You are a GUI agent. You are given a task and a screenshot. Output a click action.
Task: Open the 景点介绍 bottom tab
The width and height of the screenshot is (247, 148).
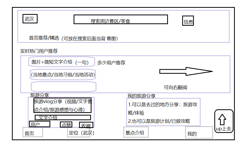(x=136, y=132)
